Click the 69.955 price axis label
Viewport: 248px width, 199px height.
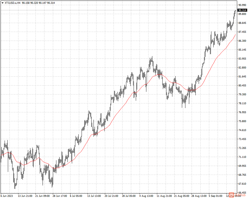242,166
